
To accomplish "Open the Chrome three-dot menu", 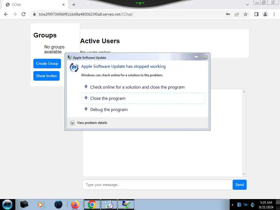I will pyautogui.click(x=274, y=14).
